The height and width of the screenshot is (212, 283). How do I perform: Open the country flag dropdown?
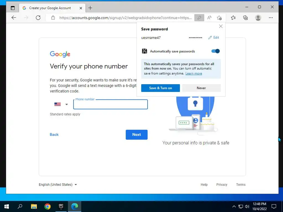coord(61,104)
